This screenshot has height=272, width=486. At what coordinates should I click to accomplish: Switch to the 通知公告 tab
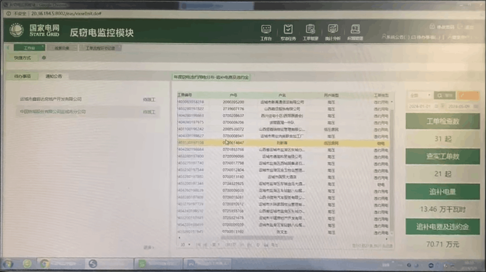tap(54, 76)
